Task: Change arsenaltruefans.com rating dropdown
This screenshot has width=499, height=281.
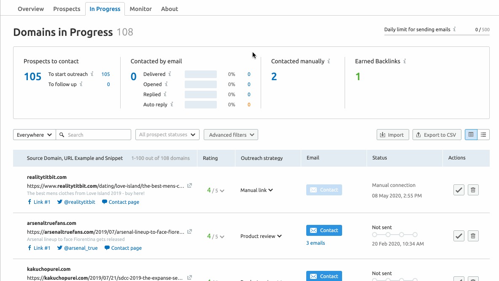Action: pos(216,236)
